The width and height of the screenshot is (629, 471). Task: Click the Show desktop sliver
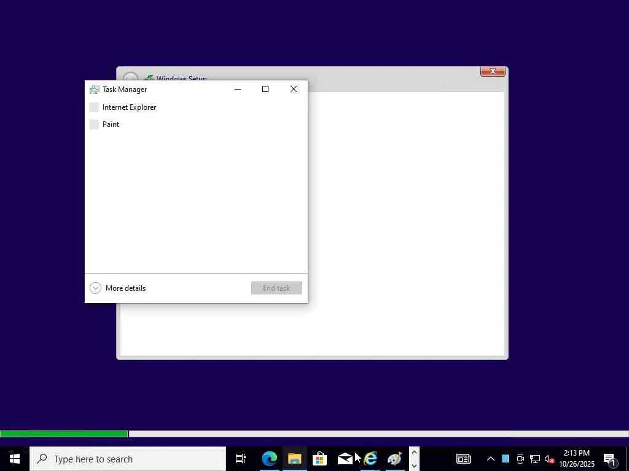coord(627,459)
